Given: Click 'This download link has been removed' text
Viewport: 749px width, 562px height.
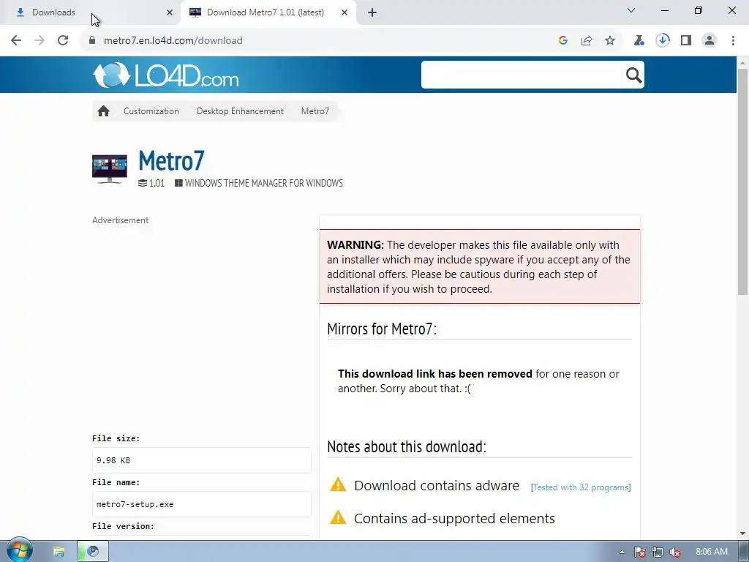Looking at the screenshot, I should point(434,374).
